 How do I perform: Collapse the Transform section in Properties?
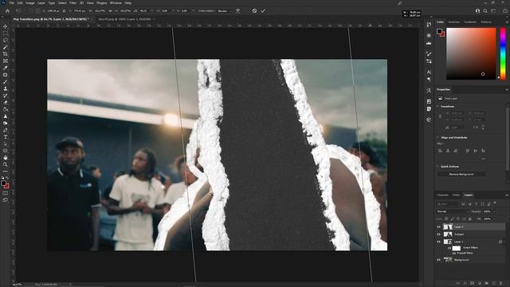click(x=437, y=106)
